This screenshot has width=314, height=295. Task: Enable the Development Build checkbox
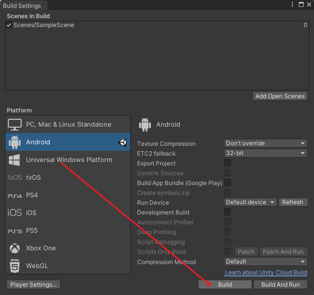pos(228,212)
